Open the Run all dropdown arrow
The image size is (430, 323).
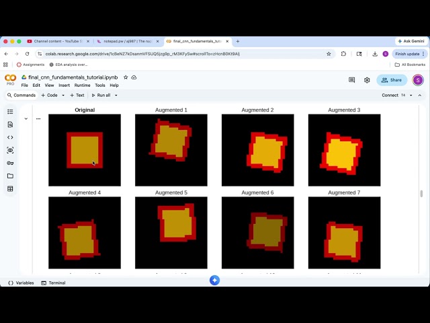116,96
